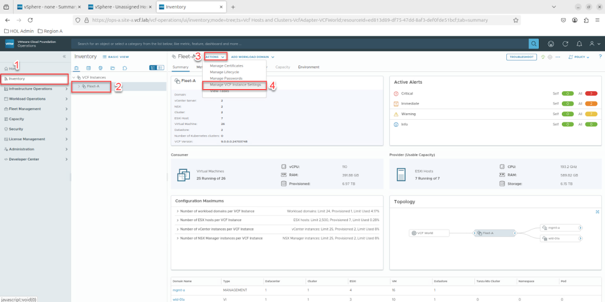Click the mgmt-a topology node
The image size is (605, 302).
tap(561, 228)
